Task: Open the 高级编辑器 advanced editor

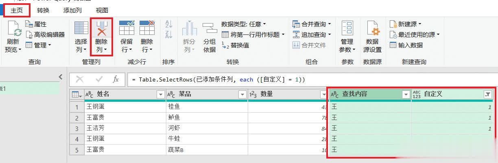Action: [x=45, y=34]
